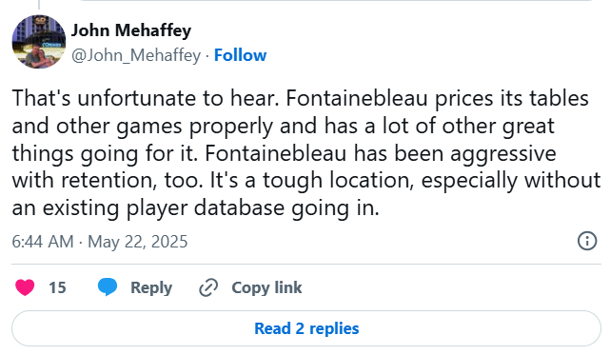Expand the thread with Read 2 replies
This screenshot has width=610, height=355.
coord(306,328)
